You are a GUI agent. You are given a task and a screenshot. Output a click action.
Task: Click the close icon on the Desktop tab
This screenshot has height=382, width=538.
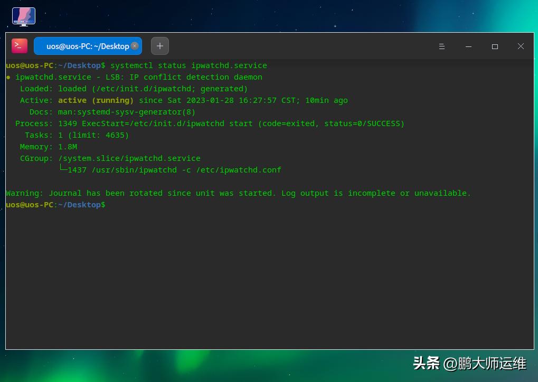[135, 46]
